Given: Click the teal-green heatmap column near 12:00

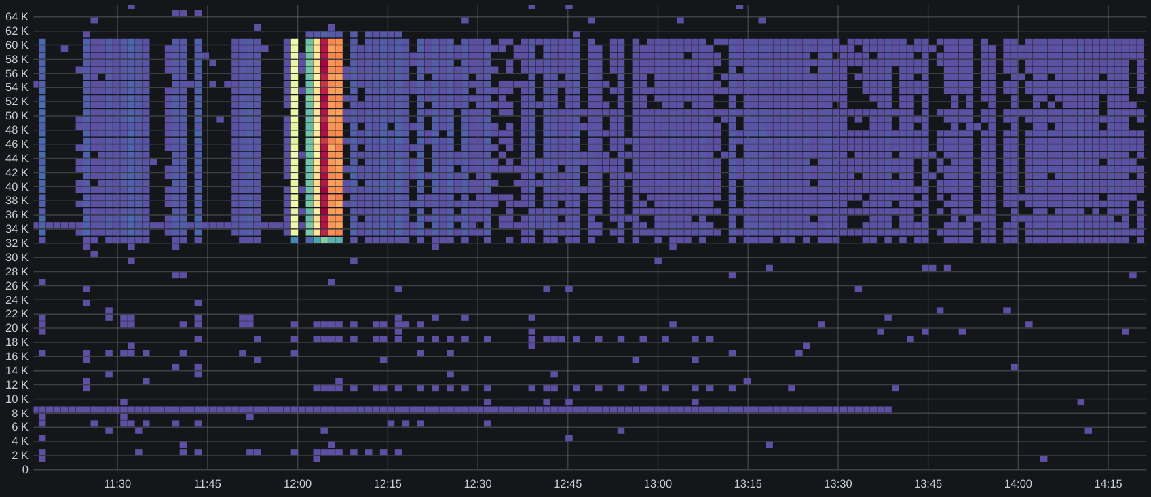Looking at the screenshot, I should point(309,140).
